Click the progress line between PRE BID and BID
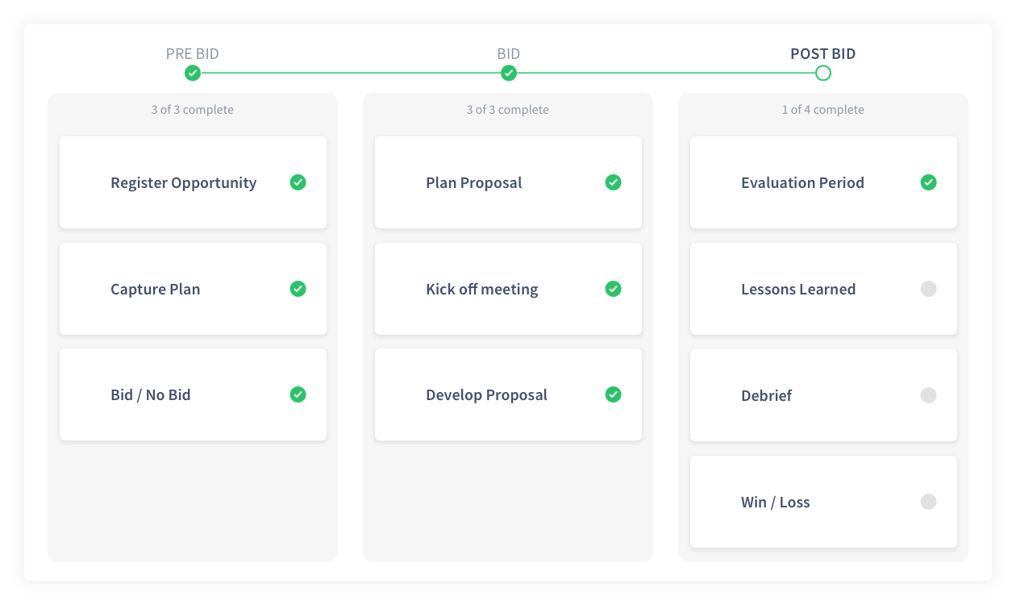The height and width of the screenshot is (605, 1016). coord(351,73)
